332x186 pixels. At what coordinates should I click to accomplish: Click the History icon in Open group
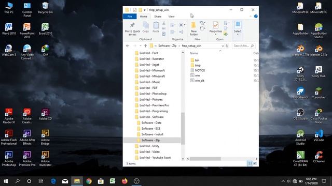(x=226, y=34)
